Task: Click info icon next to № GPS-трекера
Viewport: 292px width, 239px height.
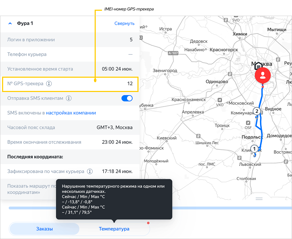Action: (x=49, y=84)
